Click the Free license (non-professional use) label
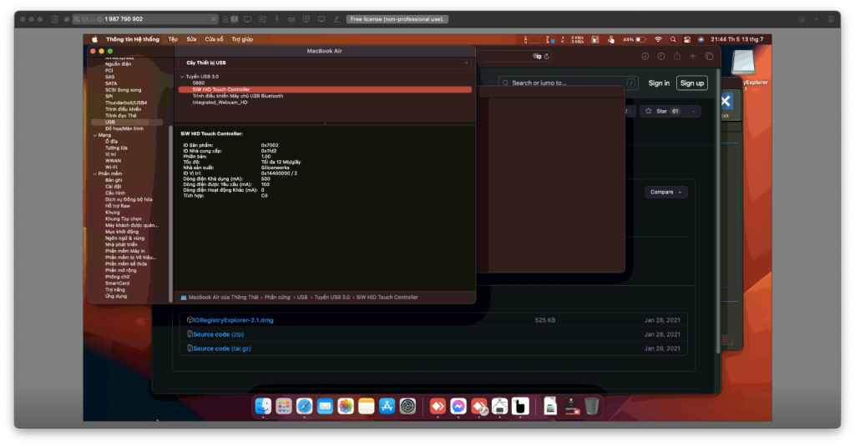This screenshot has height=446, width=855. click(x=397, y=19)
